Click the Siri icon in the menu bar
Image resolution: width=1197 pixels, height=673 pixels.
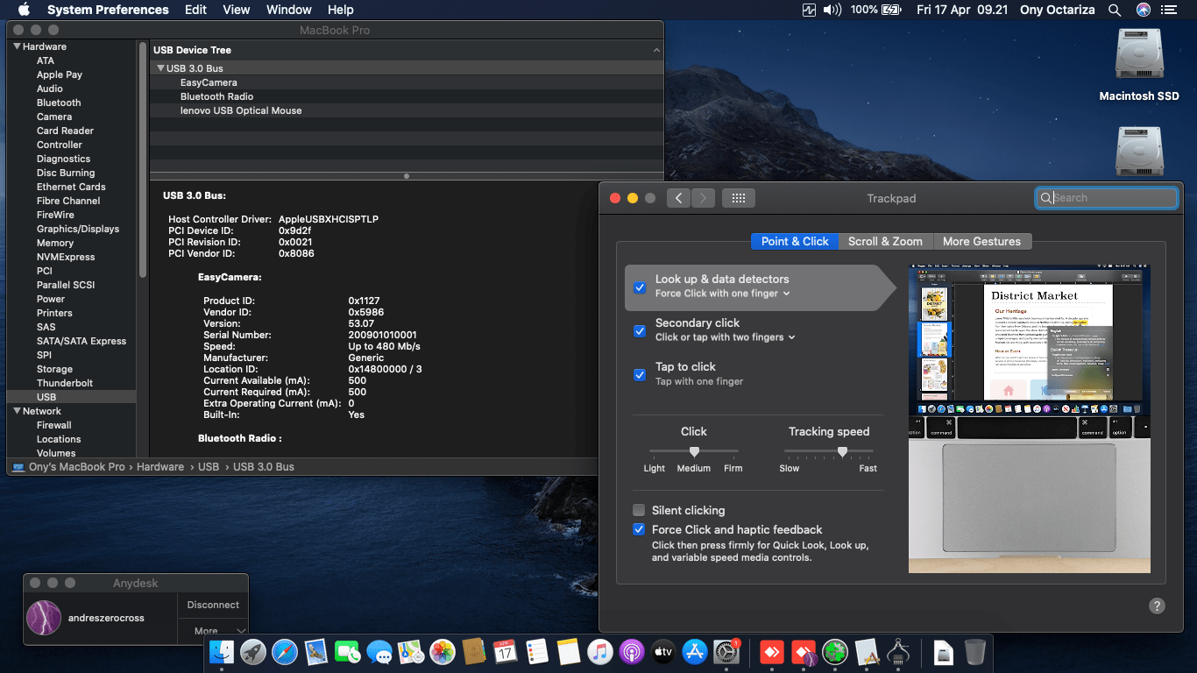click(1143, 10)
